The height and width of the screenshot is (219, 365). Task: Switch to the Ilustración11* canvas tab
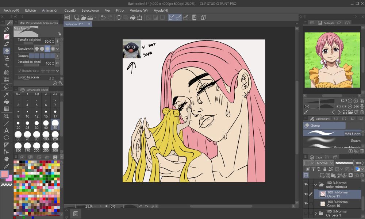click(77, 24)
